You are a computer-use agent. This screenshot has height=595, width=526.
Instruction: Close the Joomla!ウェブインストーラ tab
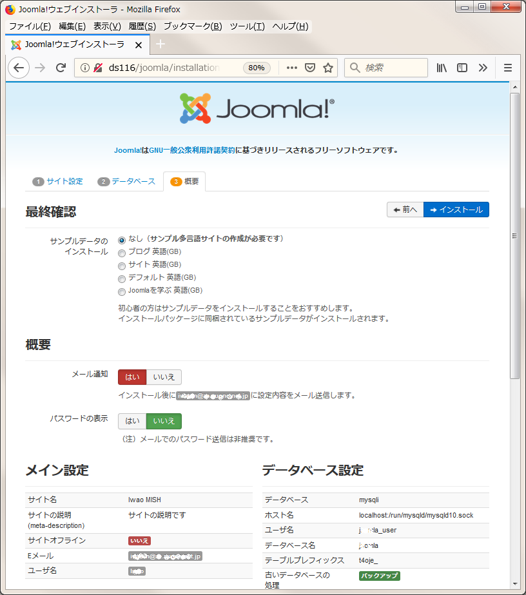tap(139, 45)
